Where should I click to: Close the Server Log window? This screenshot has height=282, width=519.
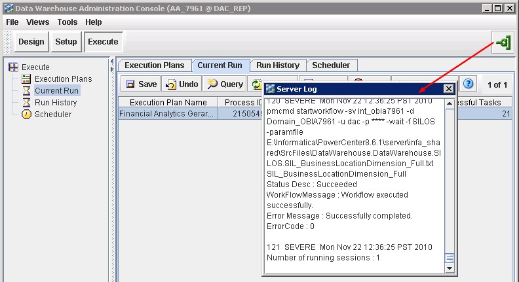pos(448,88)
